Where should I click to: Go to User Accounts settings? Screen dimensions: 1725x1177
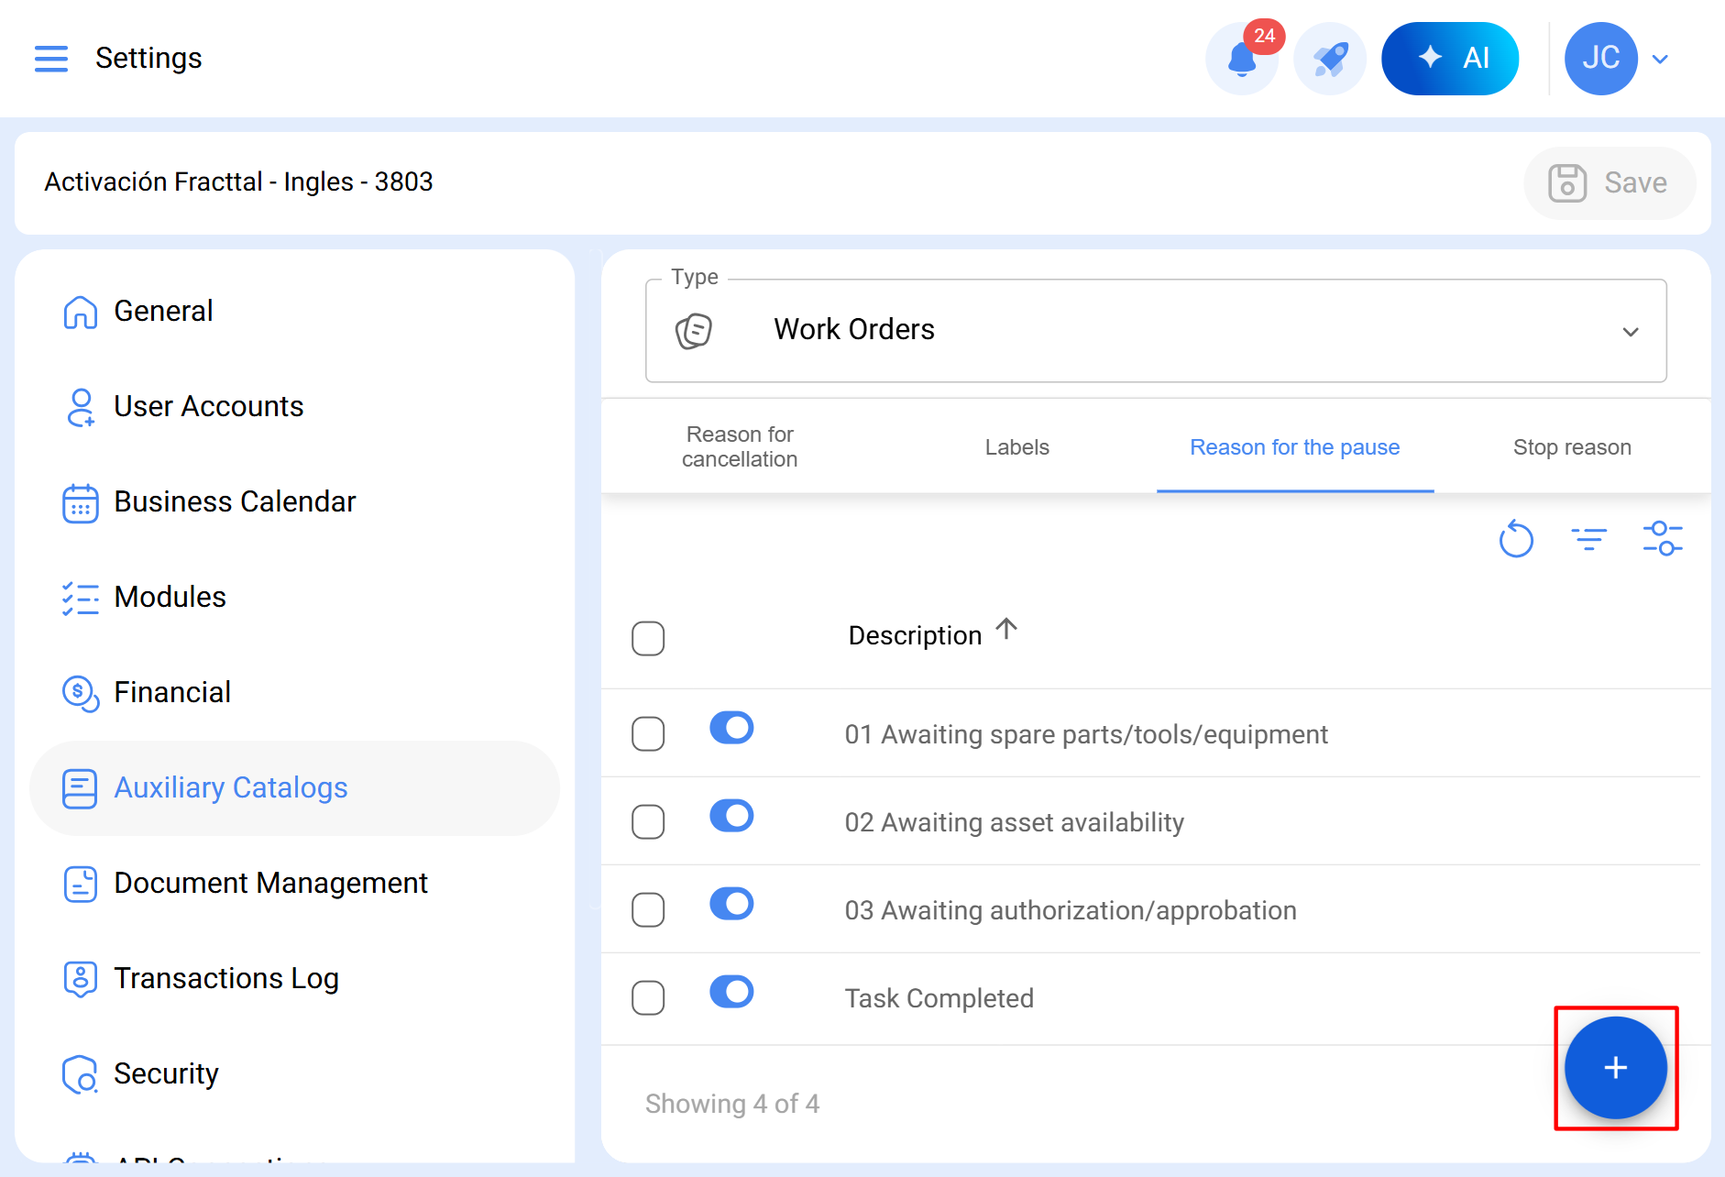pyautogui.click(x=208, y=406)
